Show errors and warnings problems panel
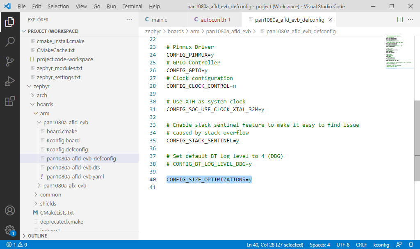This screenshot has width=420, height=249. [16, 245]
